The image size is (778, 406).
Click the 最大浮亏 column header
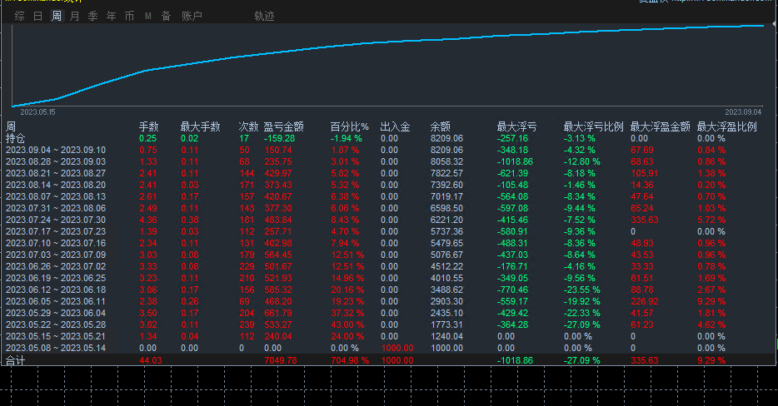click(x=516, y=126)
